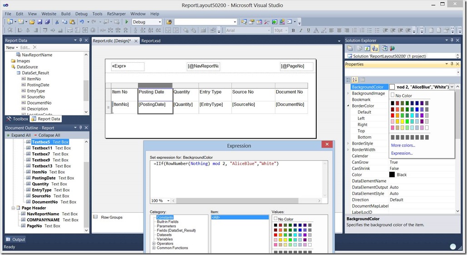The width and height of the screenshot is (467, 255).
Task: Pick the red swatch in Properties color palette
Action: (392, 115)
